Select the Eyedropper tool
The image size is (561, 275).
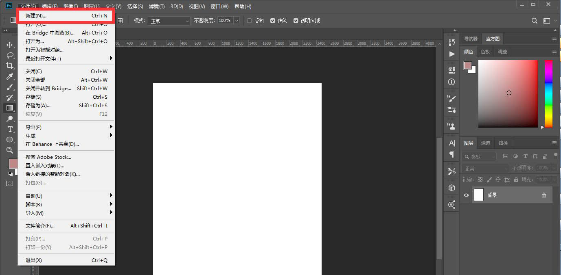[10, 76]
